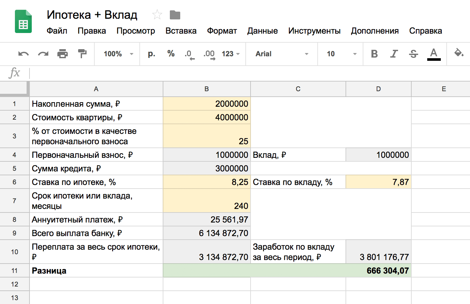This screenshot has width=470, height=304.
Task: Open zoom 100% dropdown
Action: click(118, 54)
